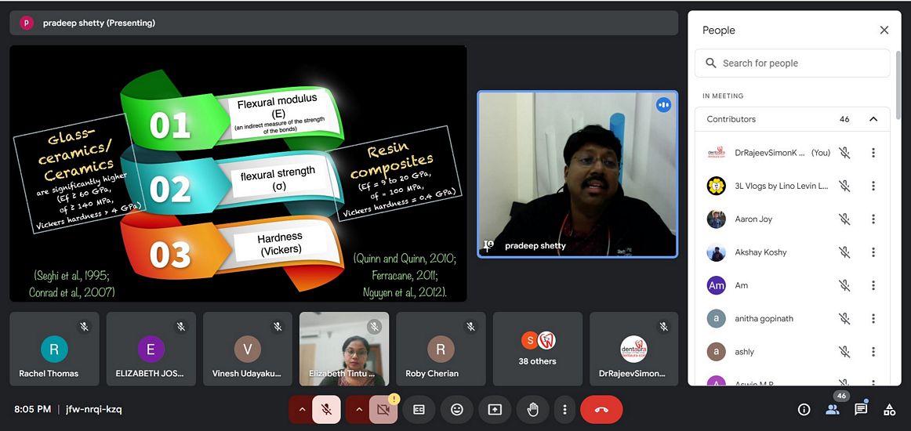Toggle the microphone mute button

point(326,410)
